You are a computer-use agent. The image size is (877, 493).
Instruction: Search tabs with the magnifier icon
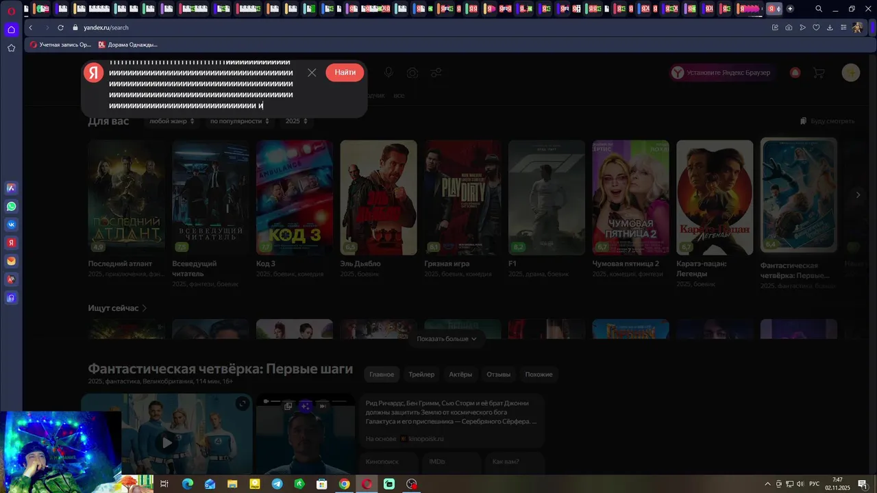pos(819,9)
